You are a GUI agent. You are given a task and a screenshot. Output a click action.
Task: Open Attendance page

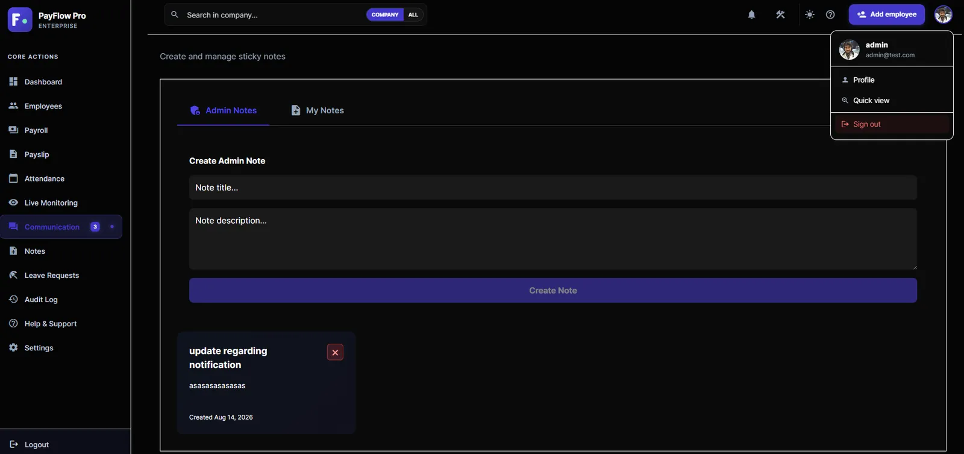click(61, 178)
